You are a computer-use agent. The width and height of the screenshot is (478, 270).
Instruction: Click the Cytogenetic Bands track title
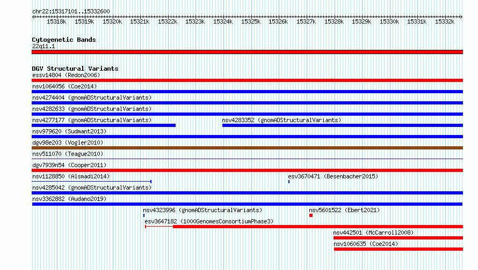64,40
